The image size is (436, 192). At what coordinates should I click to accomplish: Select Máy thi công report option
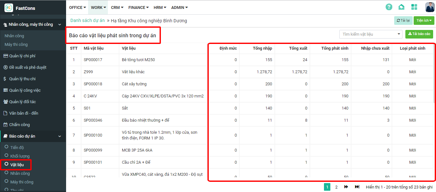[22, 182]
